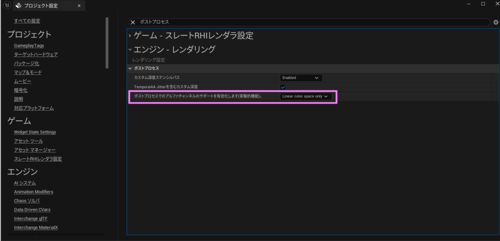Open settings gear icon beside search bar
The width and height of the screenshot is (500, 241).
click(x=496, y=22)
